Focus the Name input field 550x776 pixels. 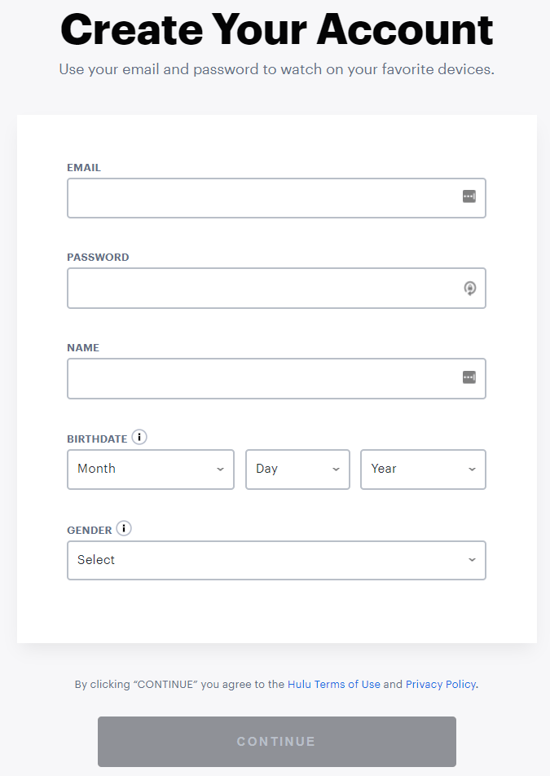point(276,378)
